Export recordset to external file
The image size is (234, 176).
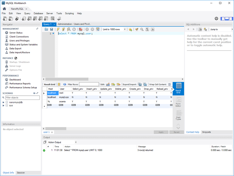pos(139,84)
